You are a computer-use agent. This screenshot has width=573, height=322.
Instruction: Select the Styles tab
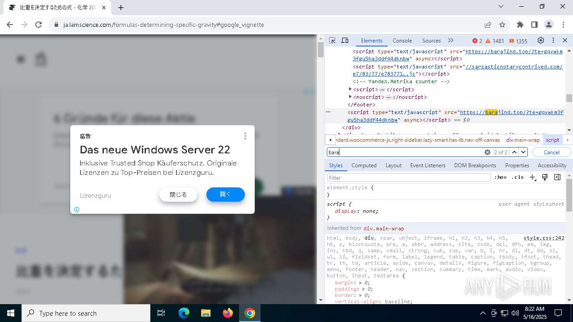pyautogui.click(x=336, y=165)
